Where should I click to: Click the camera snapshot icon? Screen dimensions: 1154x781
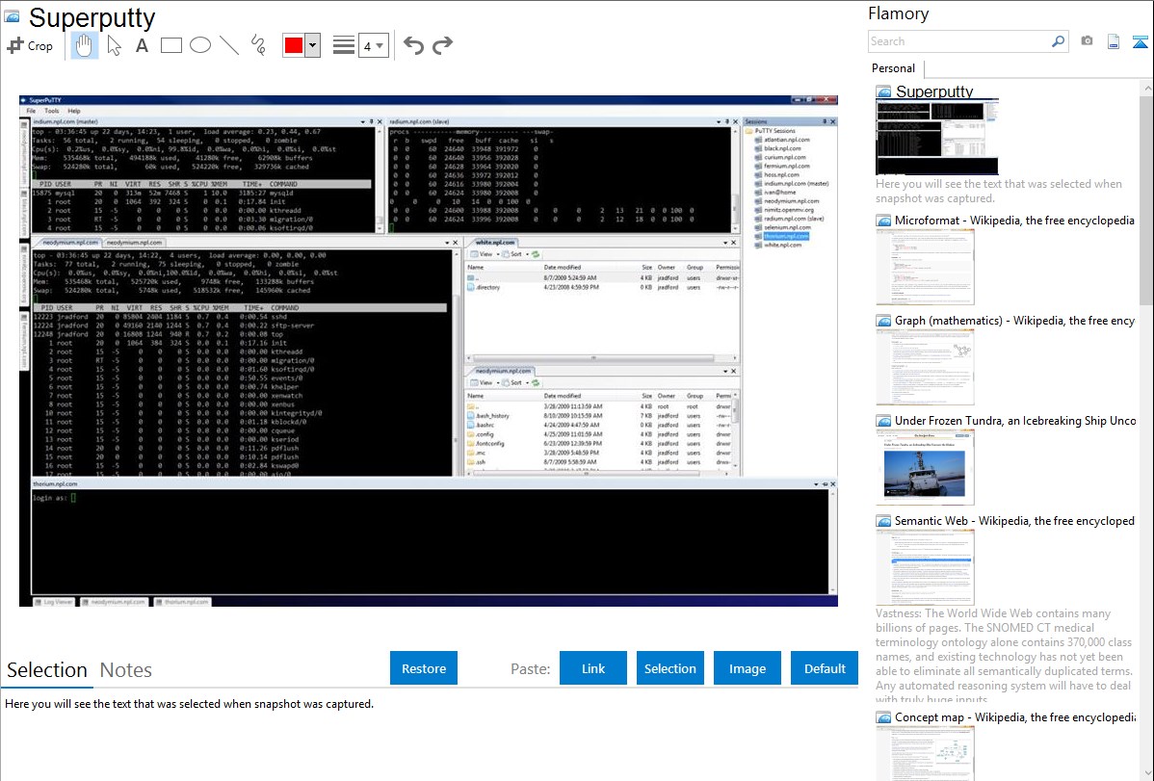click(x=1087, y=41)
